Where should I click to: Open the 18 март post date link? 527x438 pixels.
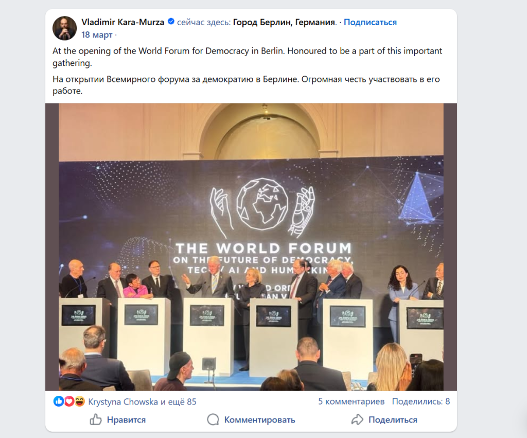pos(97,34)
